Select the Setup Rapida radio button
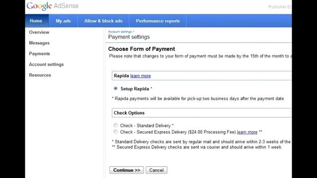Screen dimensions: 317x178 [115, 89]
